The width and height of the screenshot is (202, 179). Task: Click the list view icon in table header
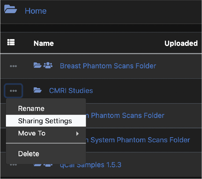point(11,42)
